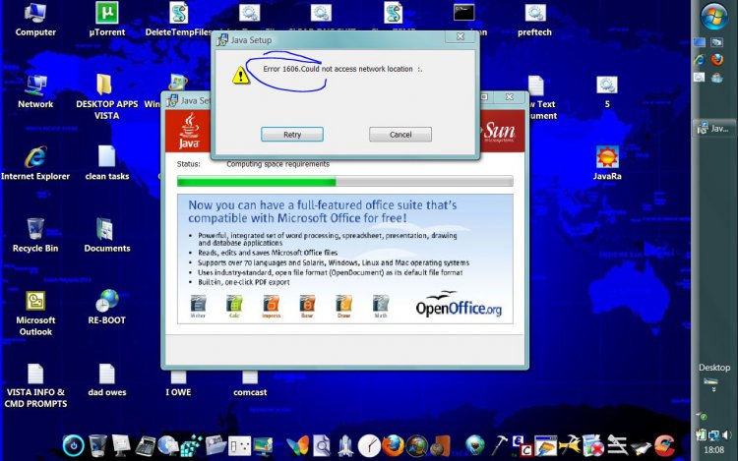Click the OpenOffice.org logo in the ad

[x=459, y=304]
